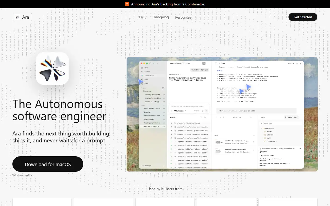330x206 pixels.
Task: Open the marketing.json file in Review
Action: point(189,134)
